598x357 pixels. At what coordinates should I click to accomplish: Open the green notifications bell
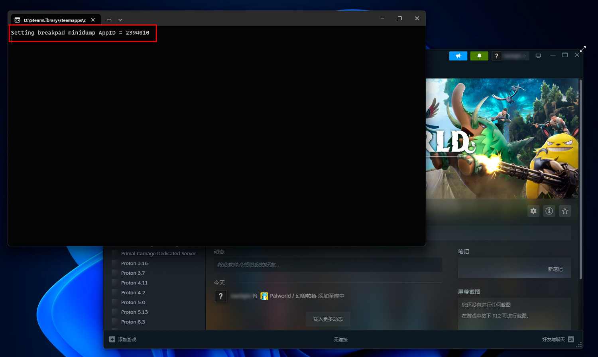[479, 56]
